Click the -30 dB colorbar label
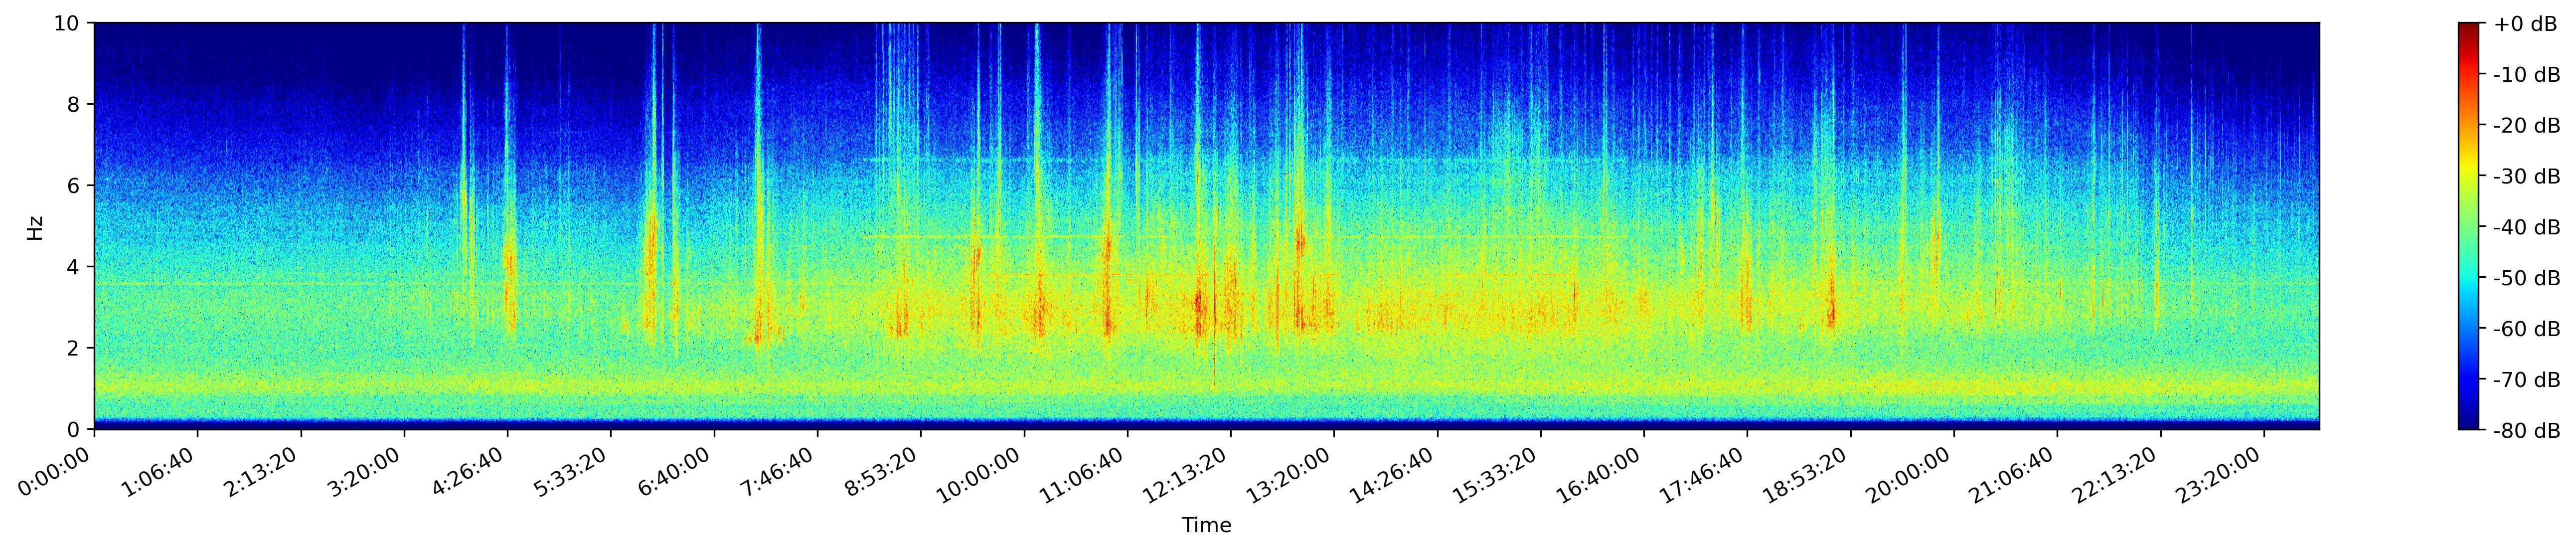The width and height of the screenshot is (2576, 551). (x=2526, y=177)
